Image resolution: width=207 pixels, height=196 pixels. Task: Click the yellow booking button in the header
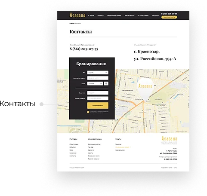pos(169,17)
